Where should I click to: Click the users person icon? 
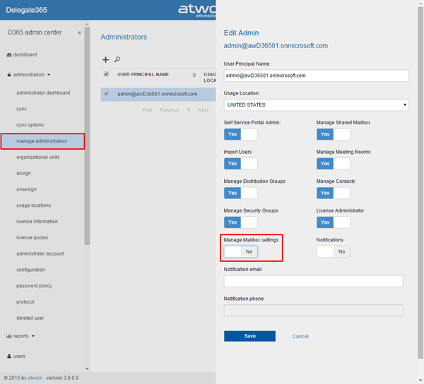pos(9,356)
